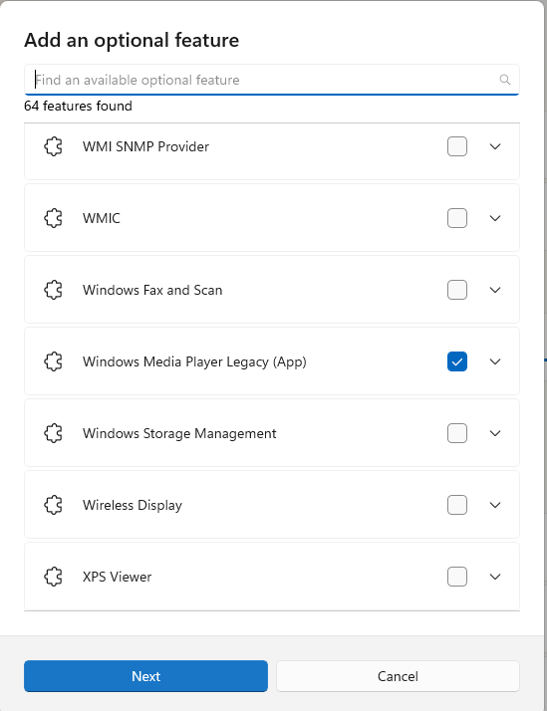Click the WMI SNMP Provider feature icon
The height and width of the screenshot is (711, 547).
click(53, 146)
